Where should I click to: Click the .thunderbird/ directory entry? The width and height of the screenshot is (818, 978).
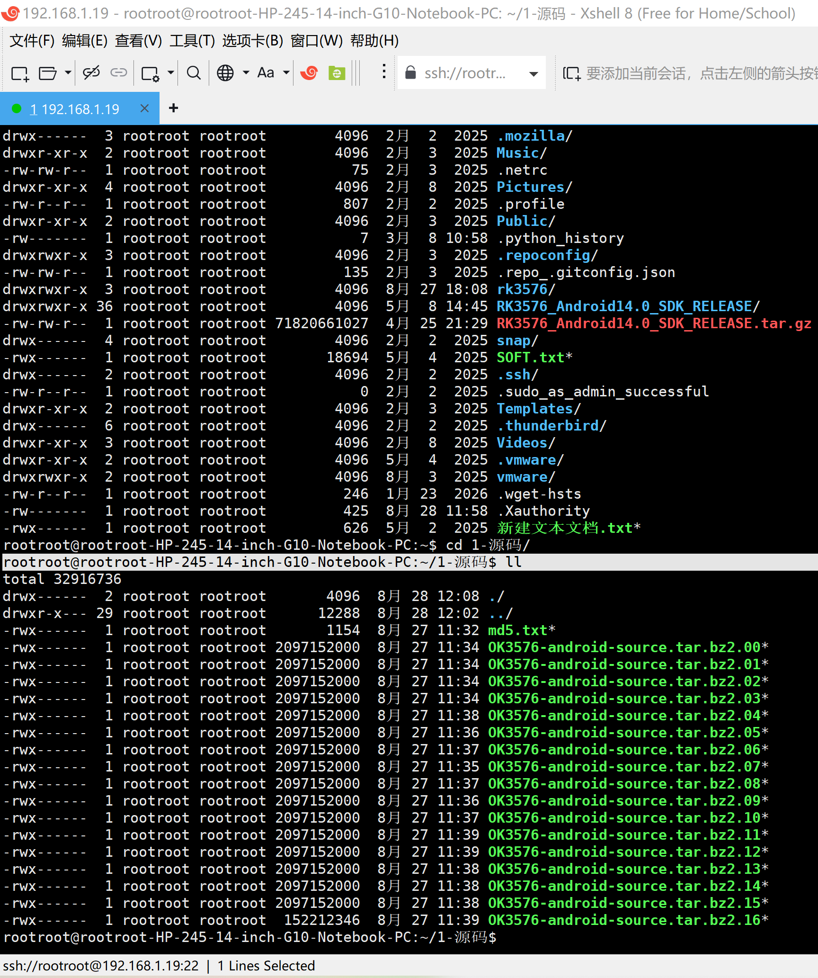[551, 426]
